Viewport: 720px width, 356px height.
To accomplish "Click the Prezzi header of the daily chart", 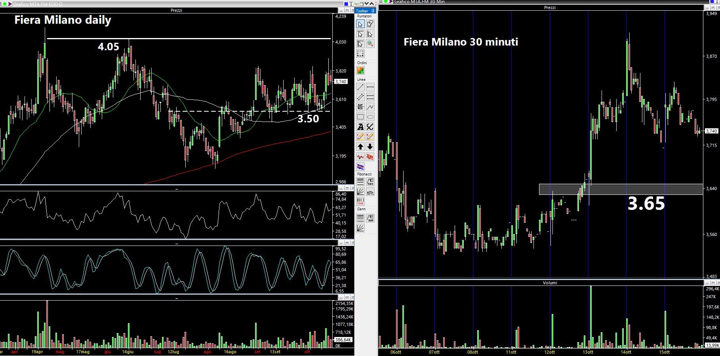I will pos(176,10).
